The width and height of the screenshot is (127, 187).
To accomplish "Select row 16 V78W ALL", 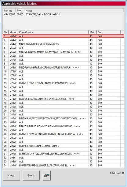I will pyautogui.click(x=64, y=95).
